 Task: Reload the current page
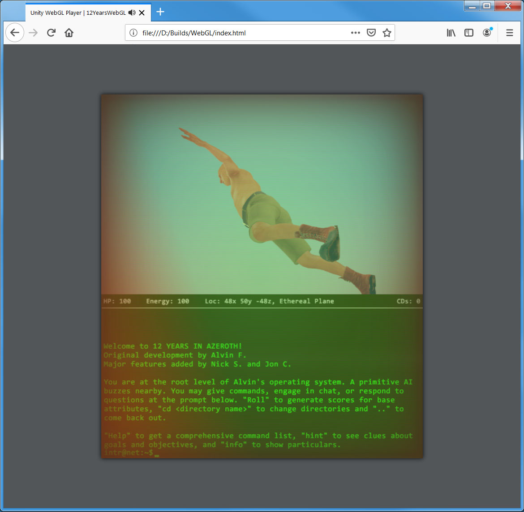point(51,33)
